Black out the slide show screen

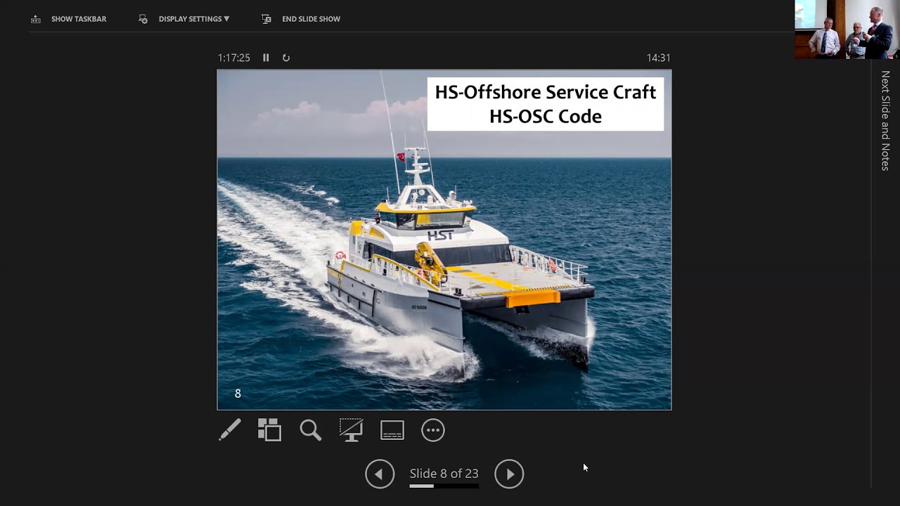click(x=351, y=430)
